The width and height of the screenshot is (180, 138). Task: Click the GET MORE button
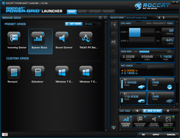point(73,24)
